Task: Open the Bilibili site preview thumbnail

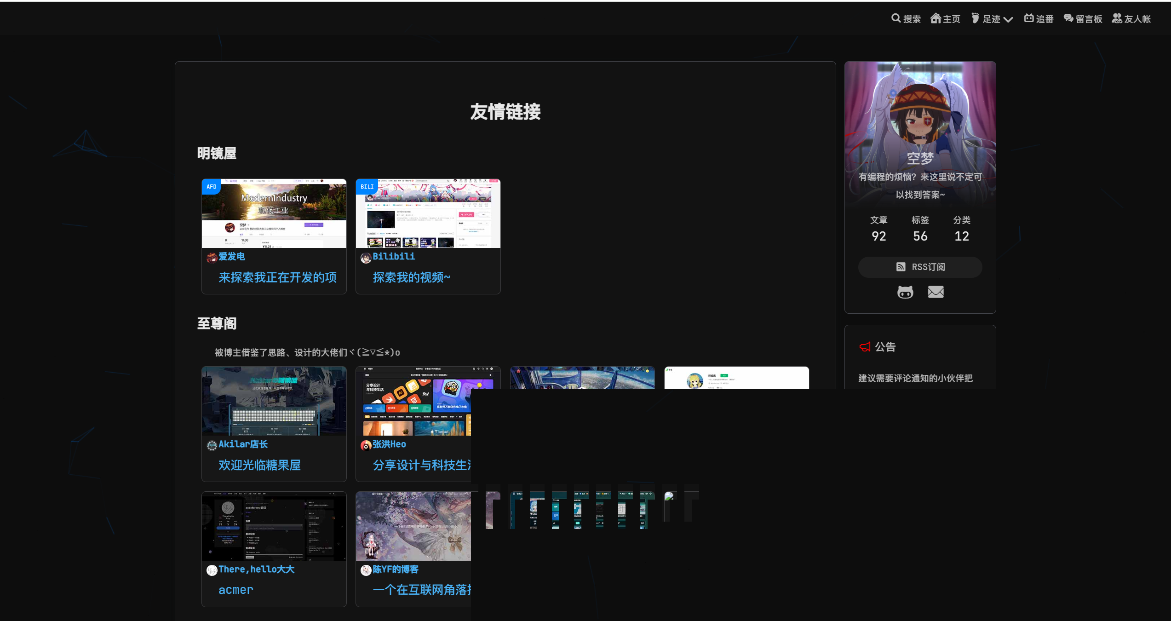Action: tap(428, 213)
